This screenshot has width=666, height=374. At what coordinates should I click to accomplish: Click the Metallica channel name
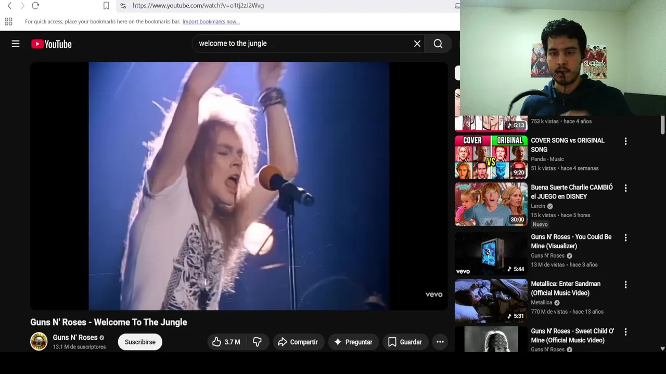(x=542, y=303)
